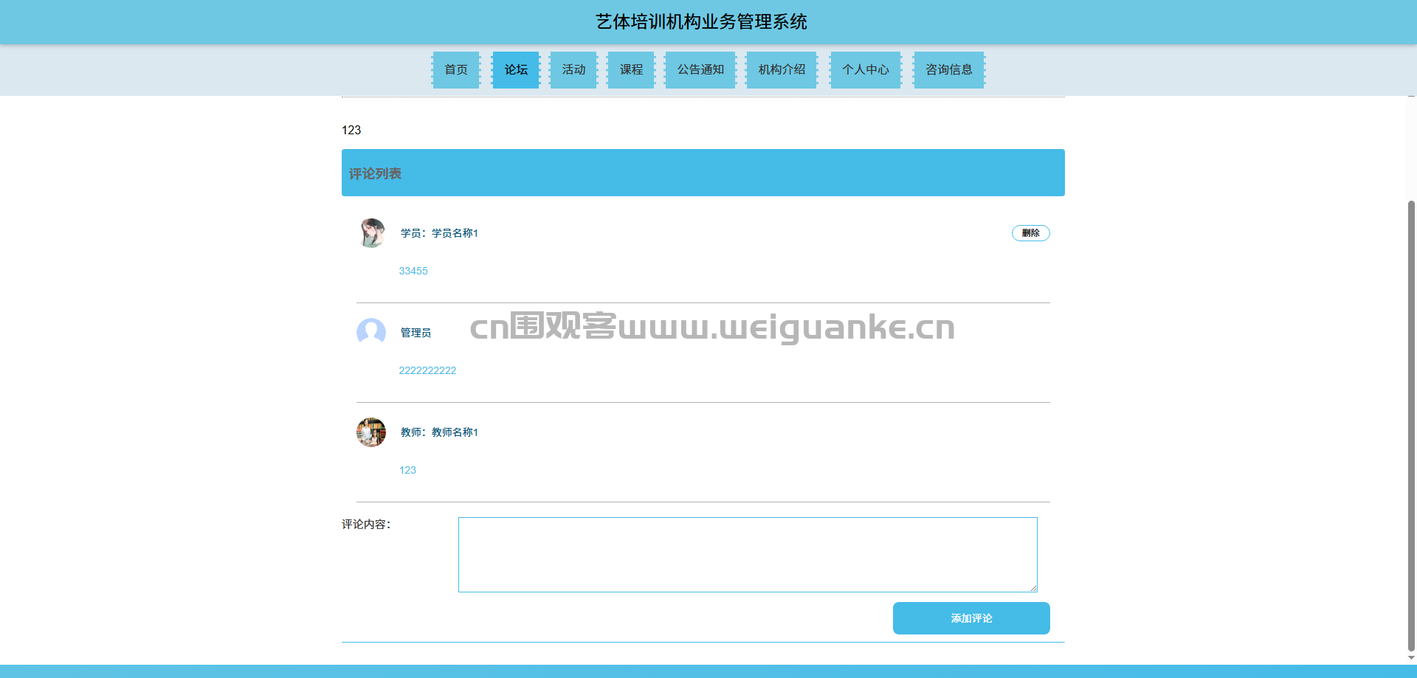
Task: Click the 评论列表 header
Action: point(703,173)
